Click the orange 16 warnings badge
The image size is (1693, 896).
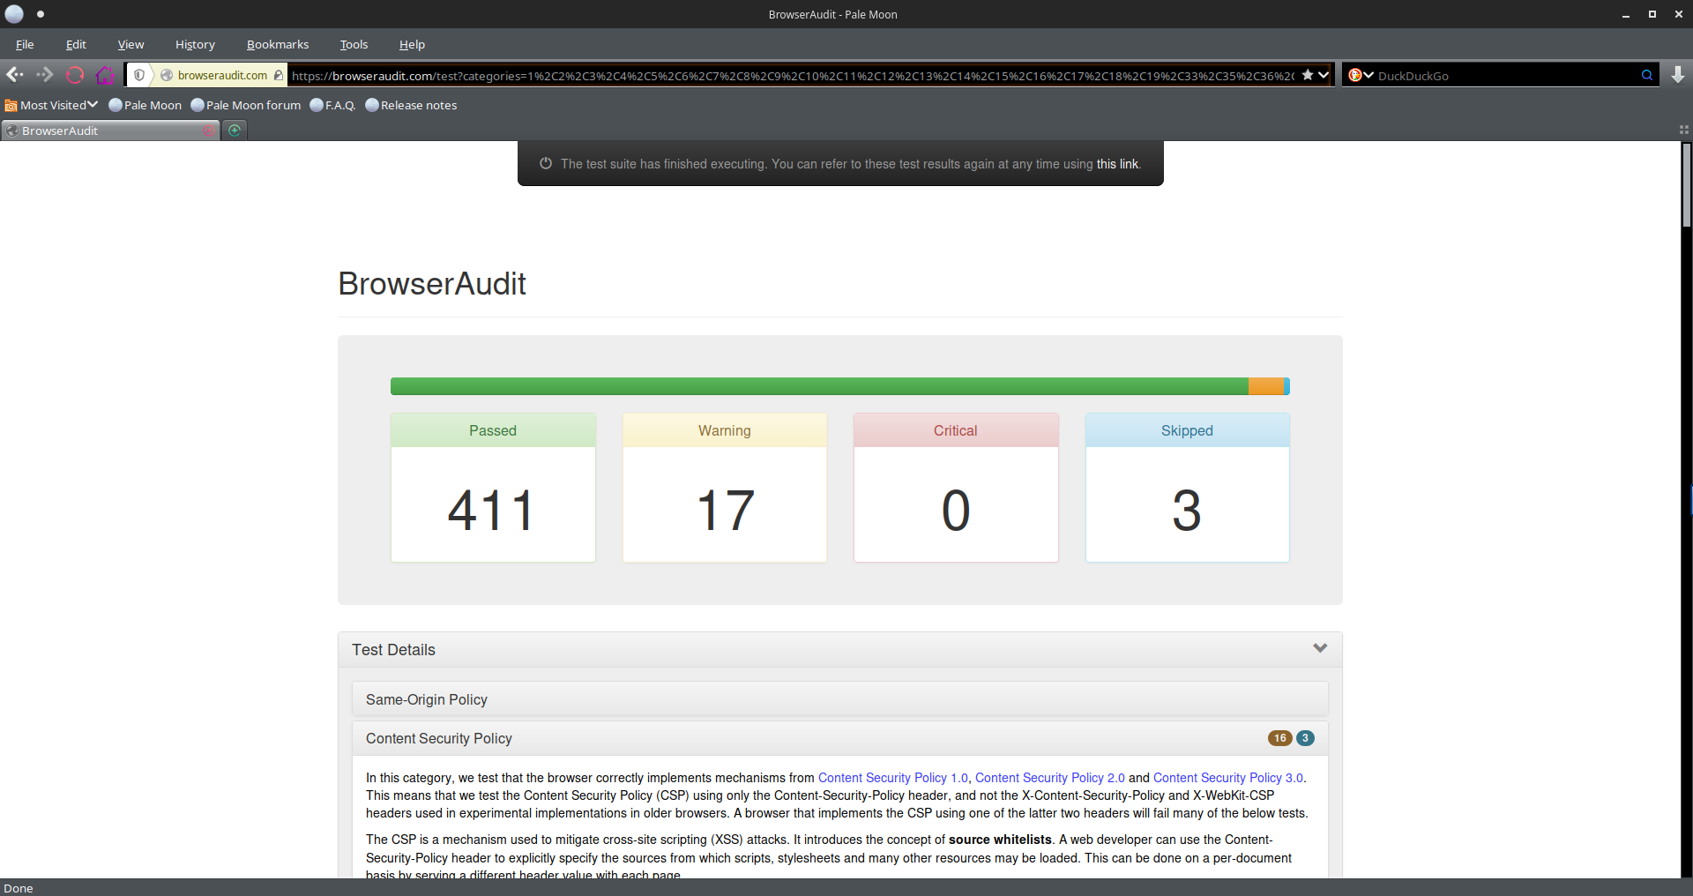(x=1280, y=738)
